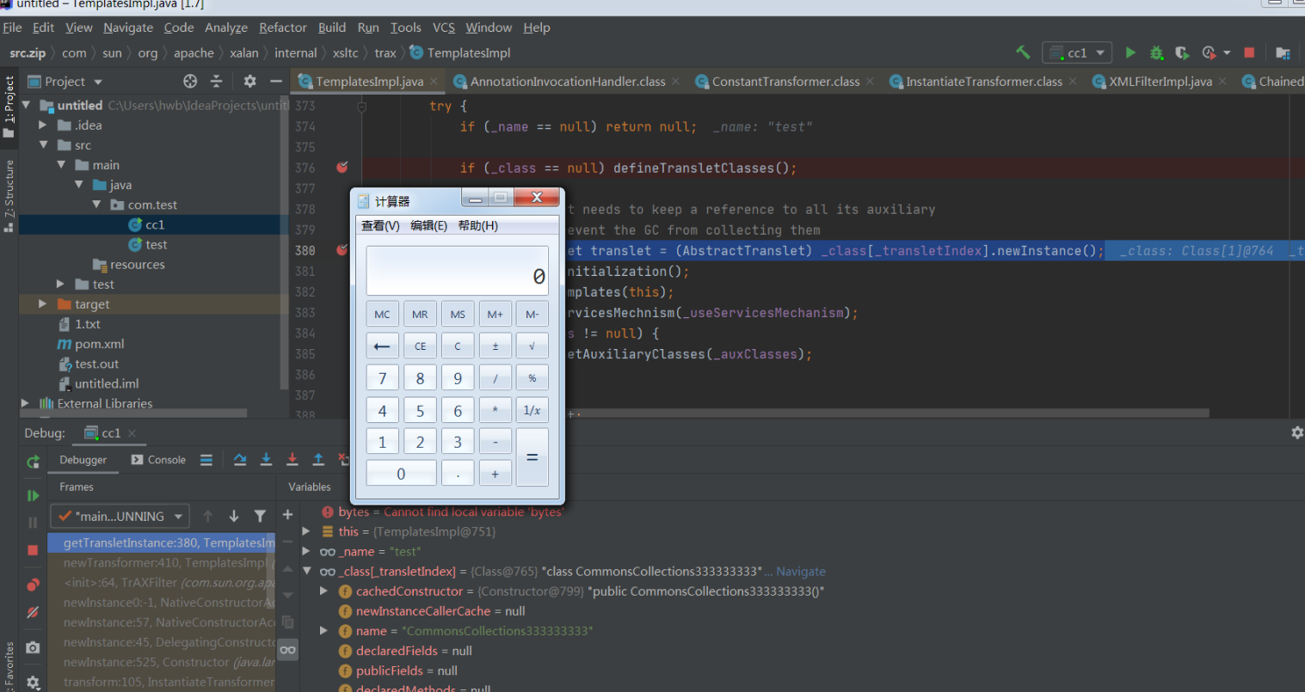Viewport: 1305px width, 692px height.
Task: Filter frames with funnel icon
Action: point(260,516)
